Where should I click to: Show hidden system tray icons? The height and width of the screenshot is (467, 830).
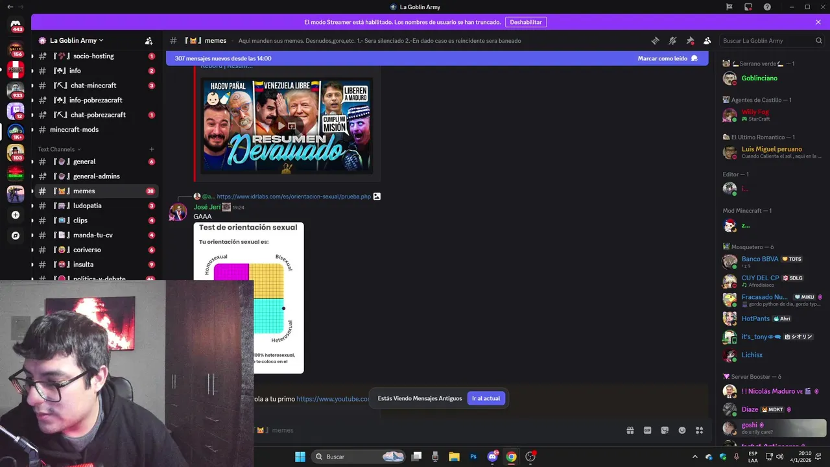pyautogui.click(x=695, y=457)
